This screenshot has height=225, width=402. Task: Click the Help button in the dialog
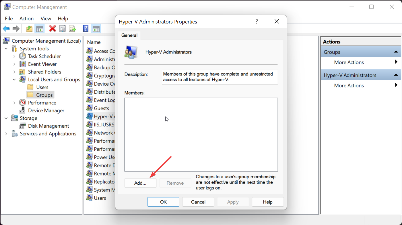pyautogui.click(x=268, y=202)
